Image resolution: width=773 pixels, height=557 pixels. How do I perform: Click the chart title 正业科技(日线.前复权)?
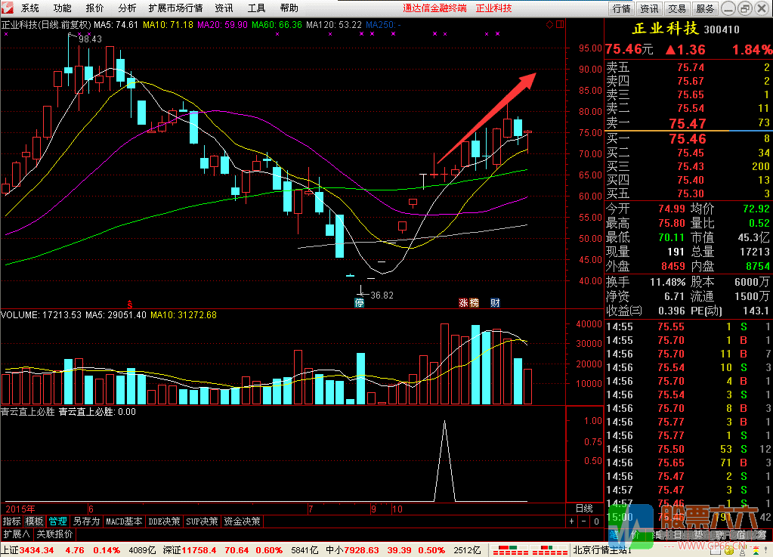(x=46, y=24)
